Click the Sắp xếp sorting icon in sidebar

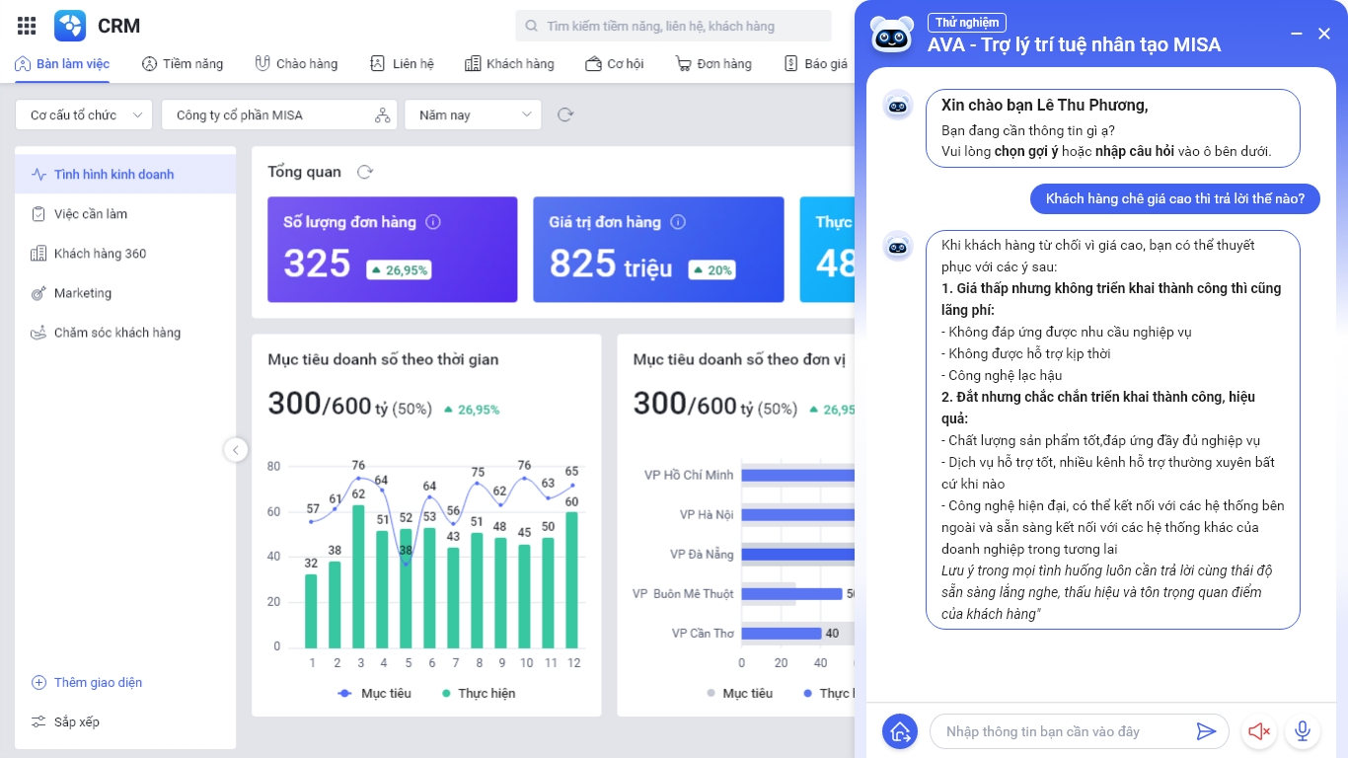pos(39,721)
